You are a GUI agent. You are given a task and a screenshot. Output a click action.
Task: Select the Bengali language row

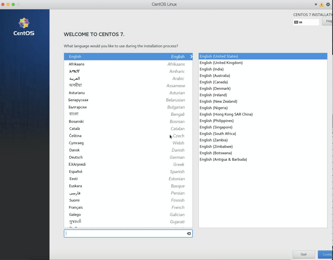click(128, 114)
